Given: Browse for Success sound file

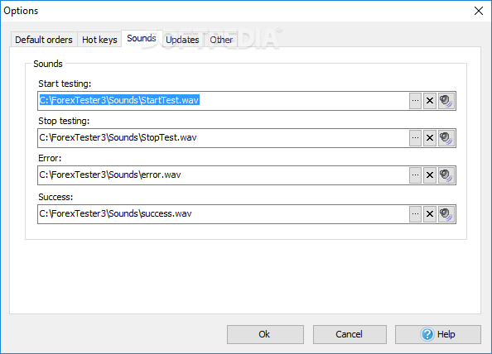Looking at the screenshot, I should 415,214.
